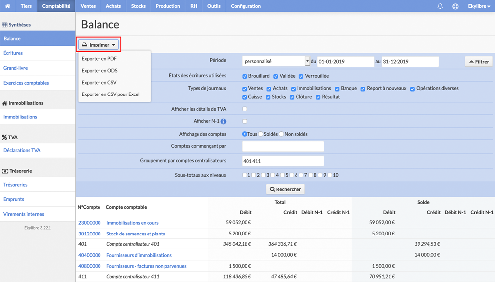495x282 pixels.
Task: Toggle the Achats journal checkbox
Action: (269, 89)
